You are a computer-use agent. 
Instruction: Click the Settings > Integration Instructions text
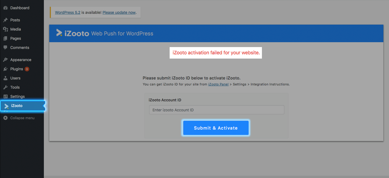[261, 84]
